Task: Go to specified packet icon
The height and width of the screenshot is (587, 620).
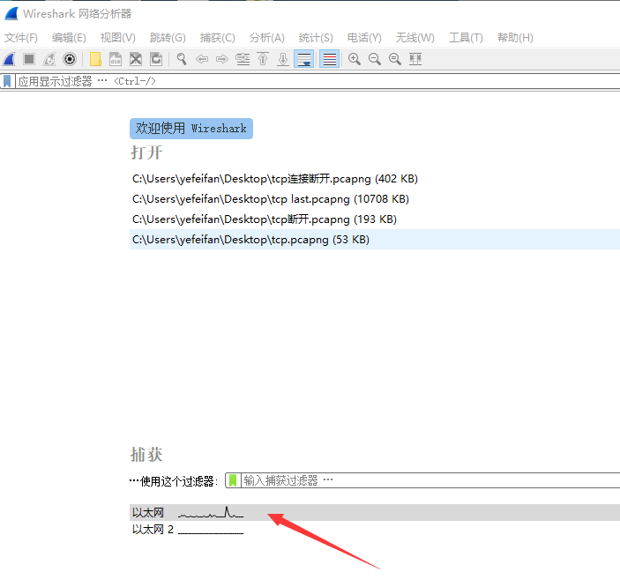Action: pyautogui.click(x=243, y=59)
